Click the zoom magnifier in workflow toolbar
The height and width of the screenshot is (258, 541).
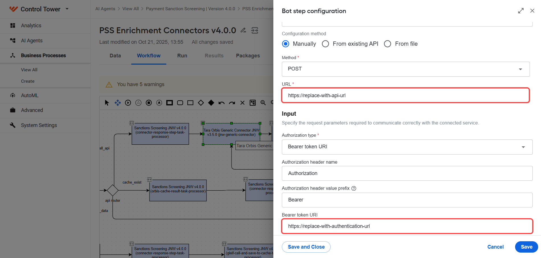(263, 103)
